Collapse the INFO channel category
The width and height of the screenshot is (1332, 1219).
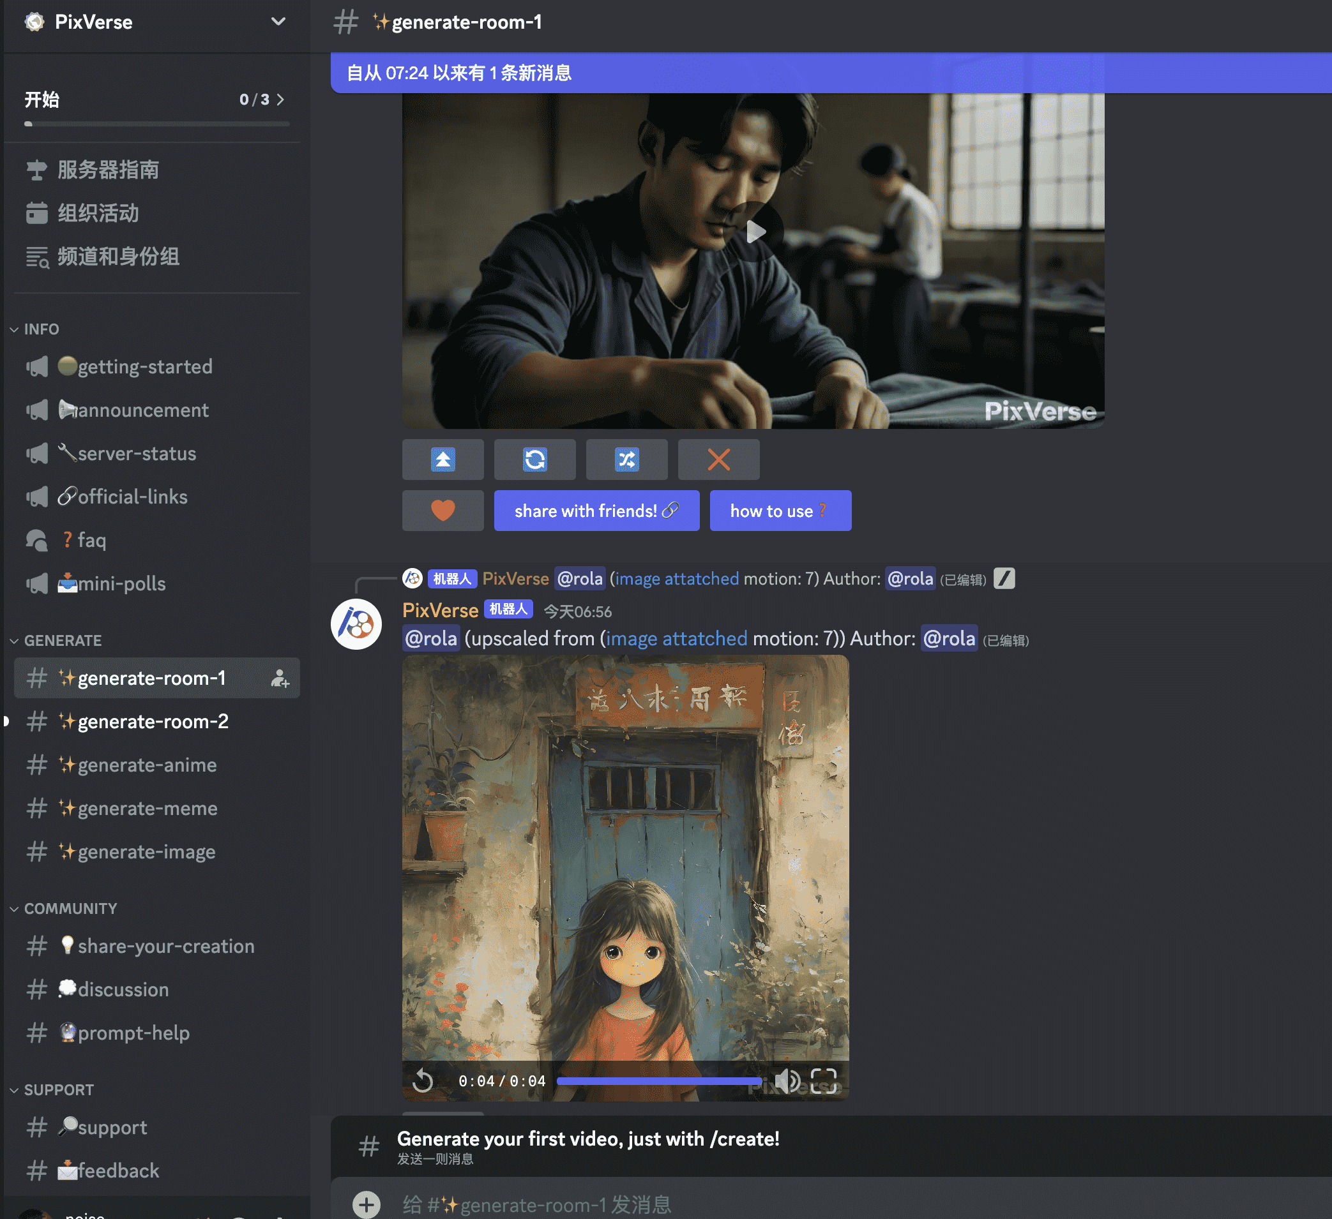[x=41, y=329]
